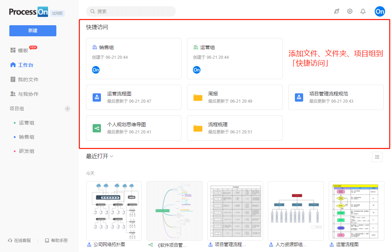Click the plus icon beside 项目组

point(67,109)
